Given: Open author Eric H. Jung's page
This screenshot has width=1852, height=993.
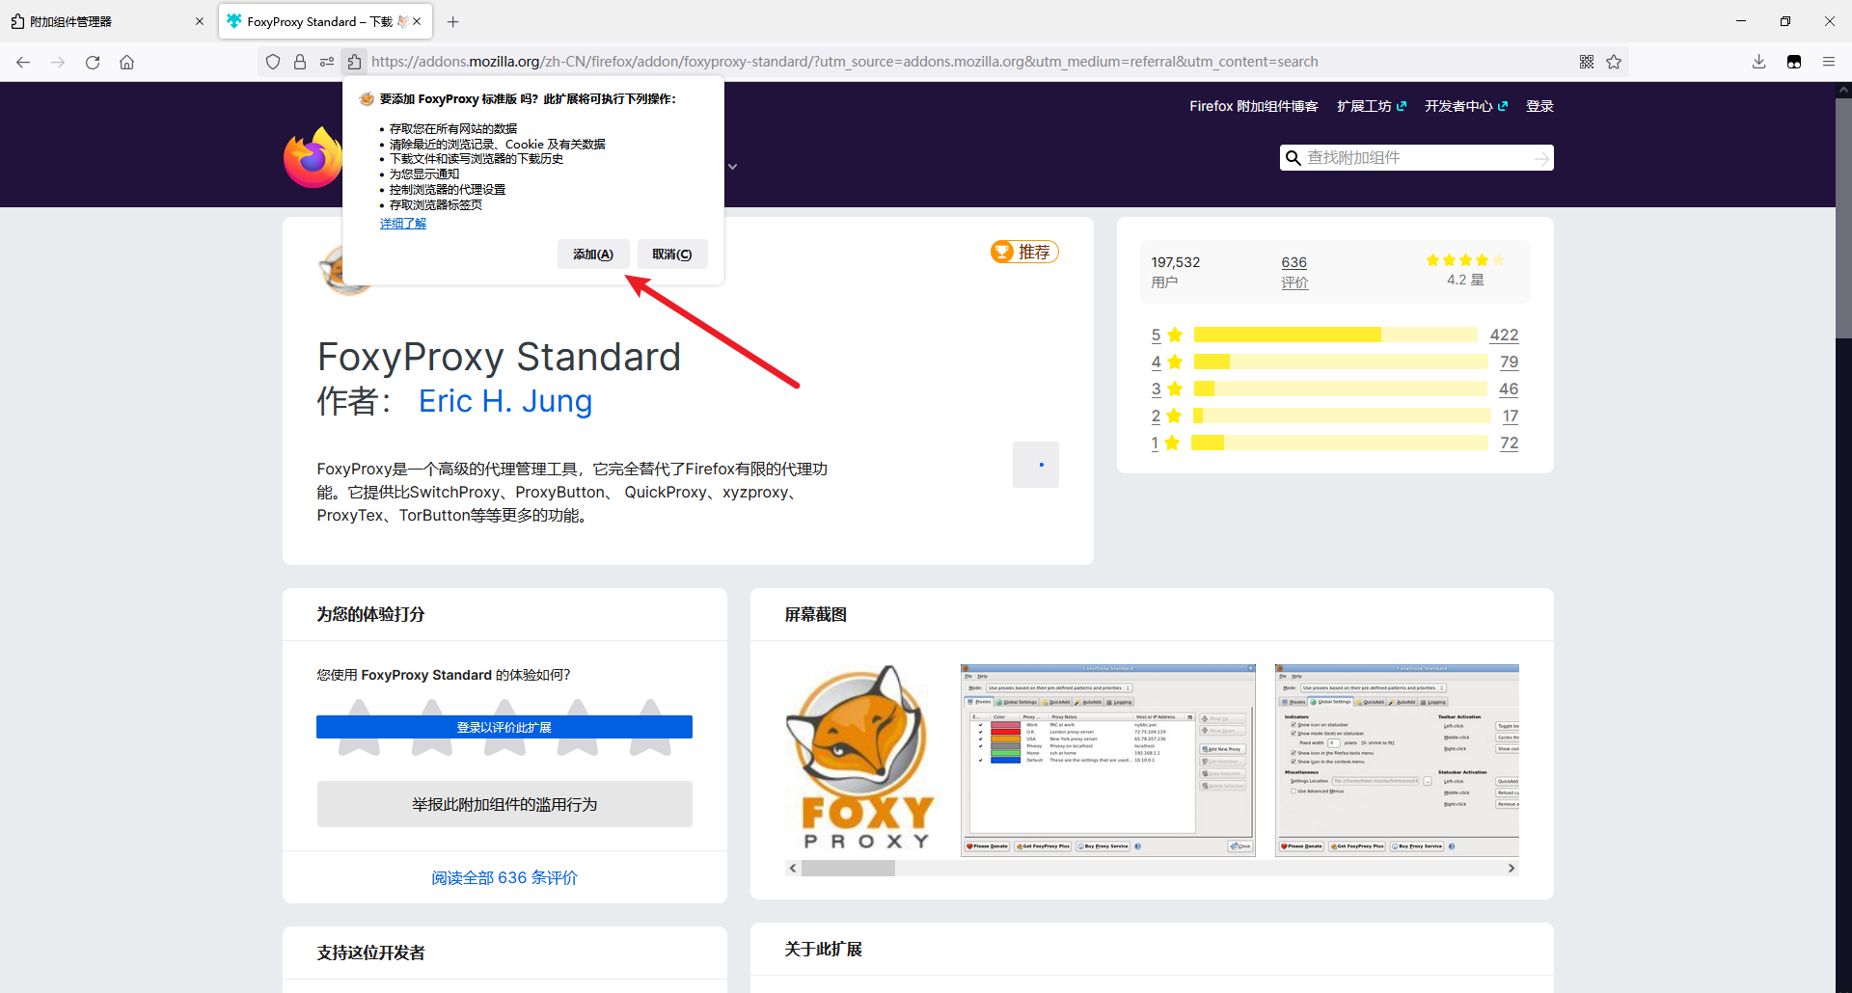Looking at the screenshot, I should [x=505, y=401].
